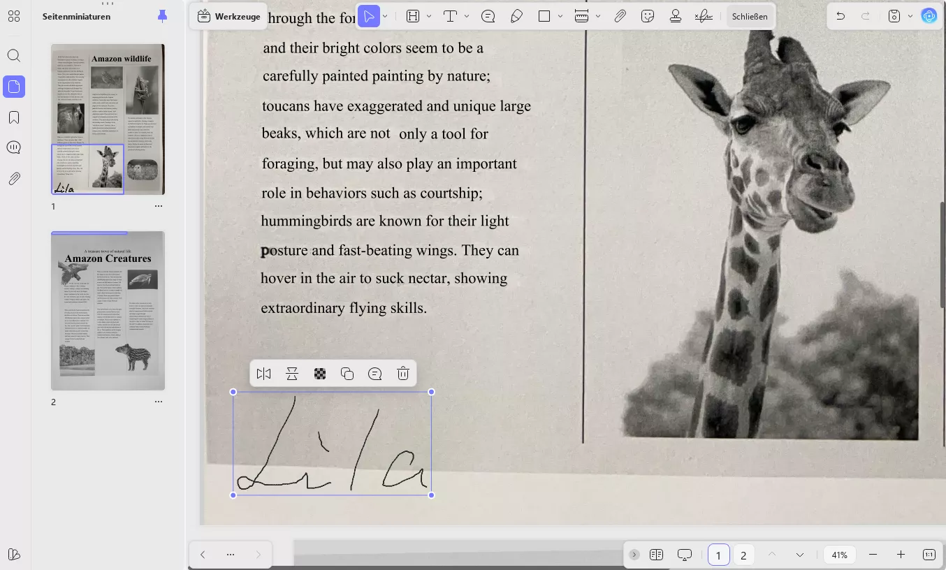This screenshot has width=946, height=570.
Task: Select the page 2 thumbnail
Action: coord(108,311)
